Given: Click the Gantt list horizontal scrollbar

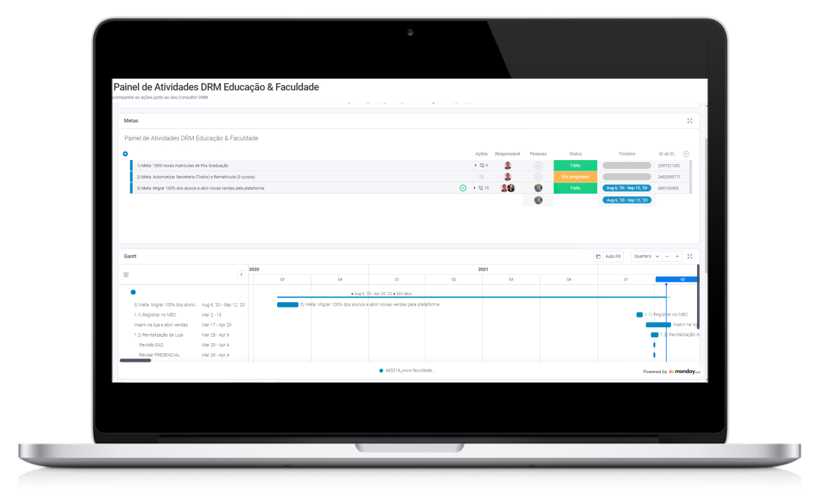Looking at the screenshot, I should 135,360.
